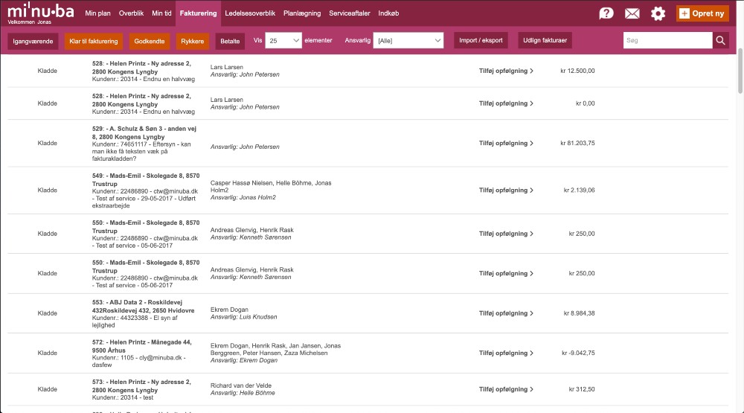Click the Import / eksport button
Image resolution: width=744 pixels, height=413 pixels.
[481, 41]
